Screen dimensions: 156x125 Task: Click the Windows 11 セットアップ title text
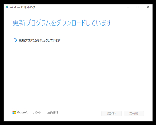point(22,7)
